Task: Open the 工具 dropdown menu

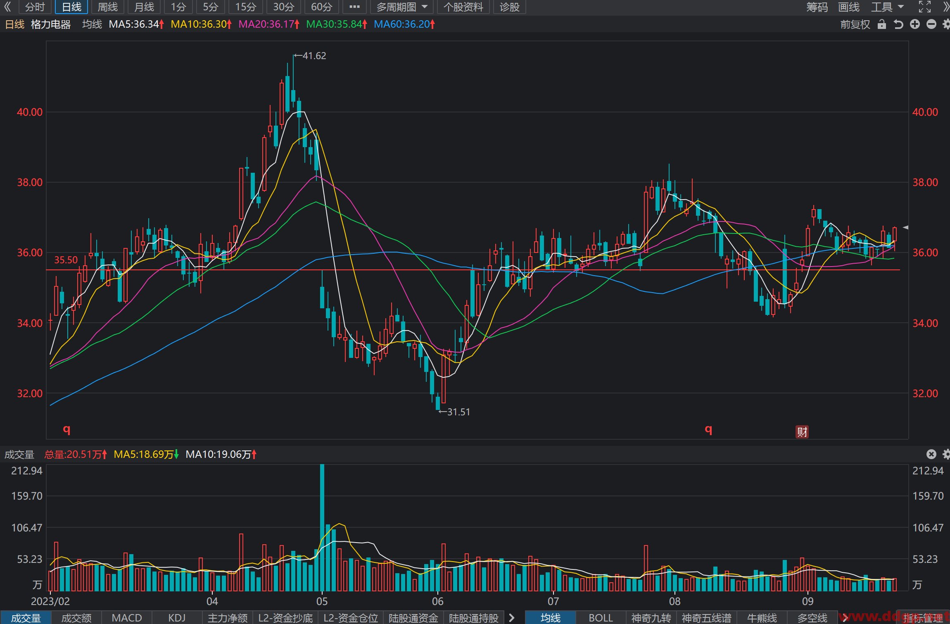Action: (x=888, y=7)
